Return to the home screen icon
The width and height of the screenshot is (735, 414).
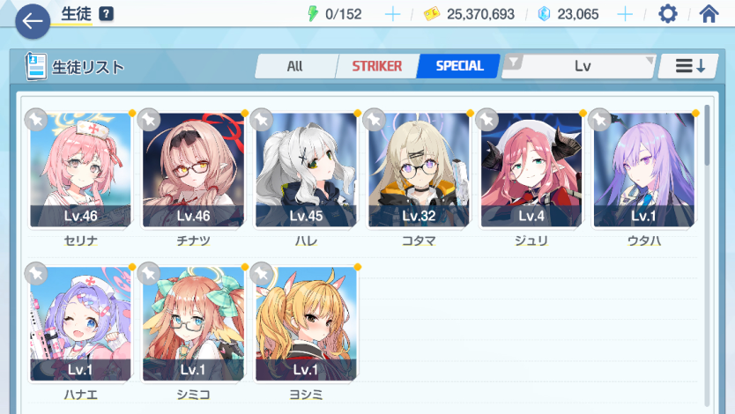[x=709, y=14]
